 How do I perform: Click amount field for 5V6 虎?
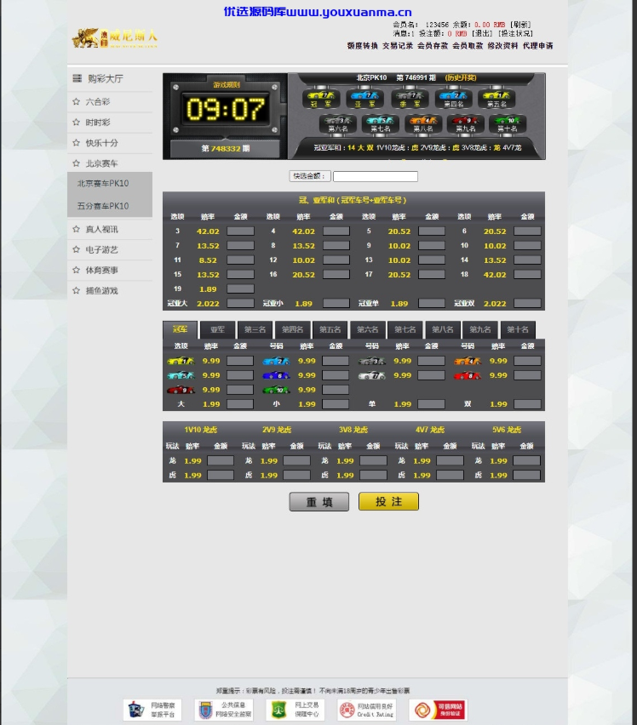[x=527, y=475]
